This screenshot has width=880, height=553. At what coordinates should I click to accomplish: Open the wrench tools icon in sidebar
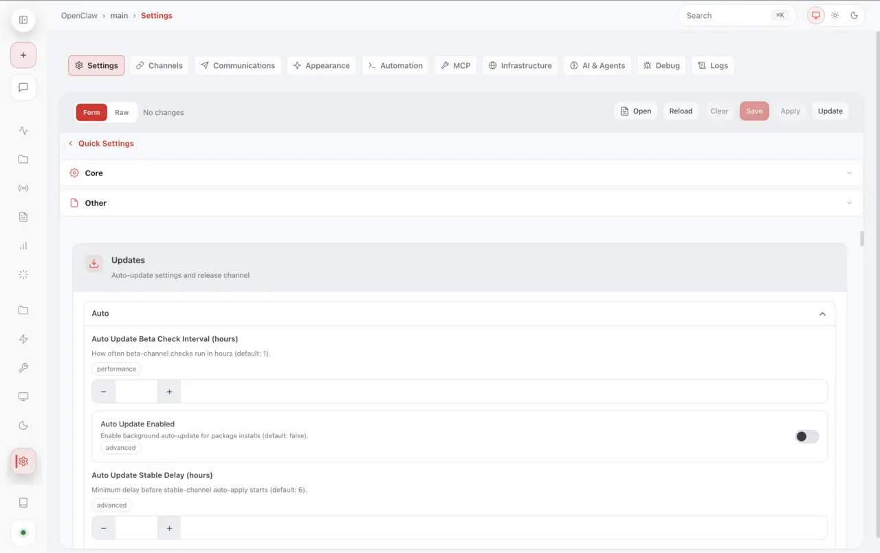[23, 368]
